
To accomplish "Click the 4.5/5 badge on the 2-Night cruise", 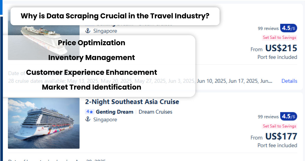I will (x=288, y=117).
